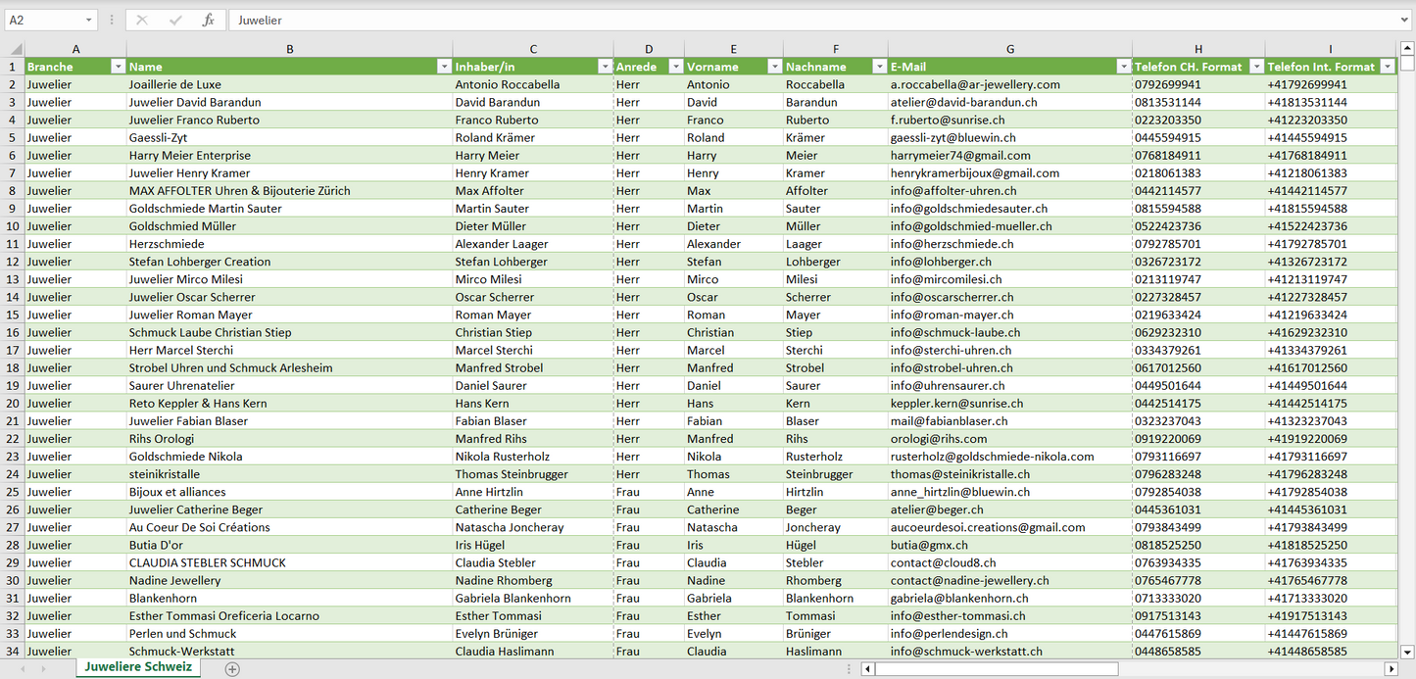This screenshot has height=679, width=1416.
Task: Click into the formula bar showing Juwelier
Action: [784, 20]
